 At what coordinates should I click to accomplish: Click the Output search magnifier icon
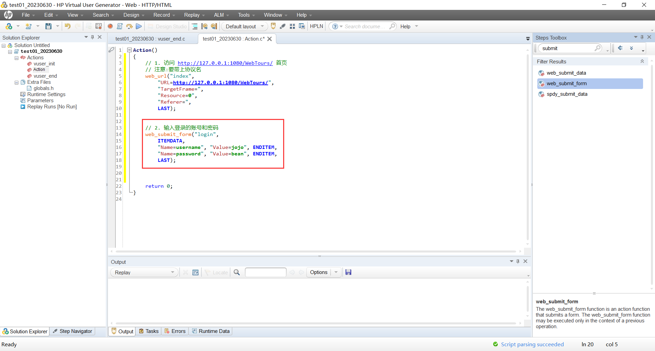pyautogui.click(x=237, y=272)
